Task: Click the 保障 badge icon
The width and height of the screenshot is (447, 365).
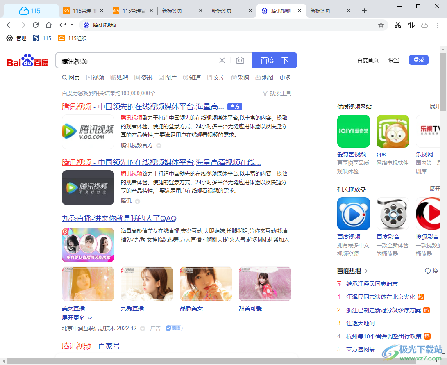Action: pyautogui.click(x=174, y=328)
